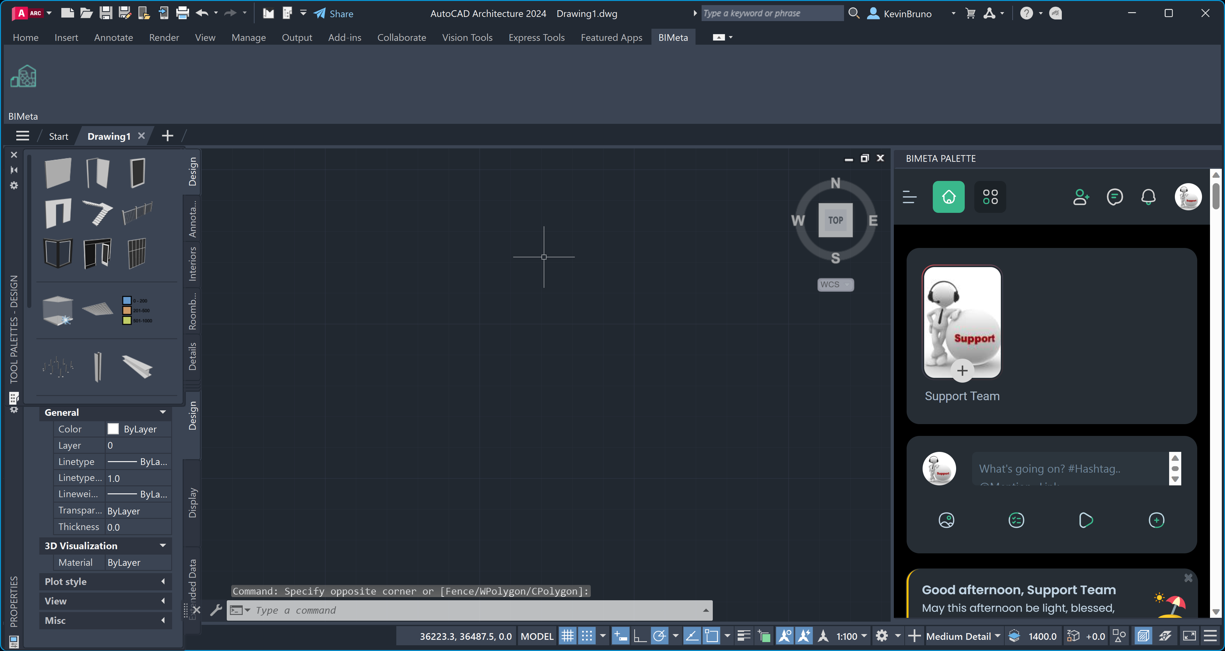Viewport: 1225px width, 651px height.
Task: Open a file via the folder icon
Action: click(x=87, y=13)
